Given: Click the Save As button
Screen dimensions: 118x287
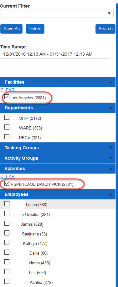Looking at the screenshot, I should [12, 29].
